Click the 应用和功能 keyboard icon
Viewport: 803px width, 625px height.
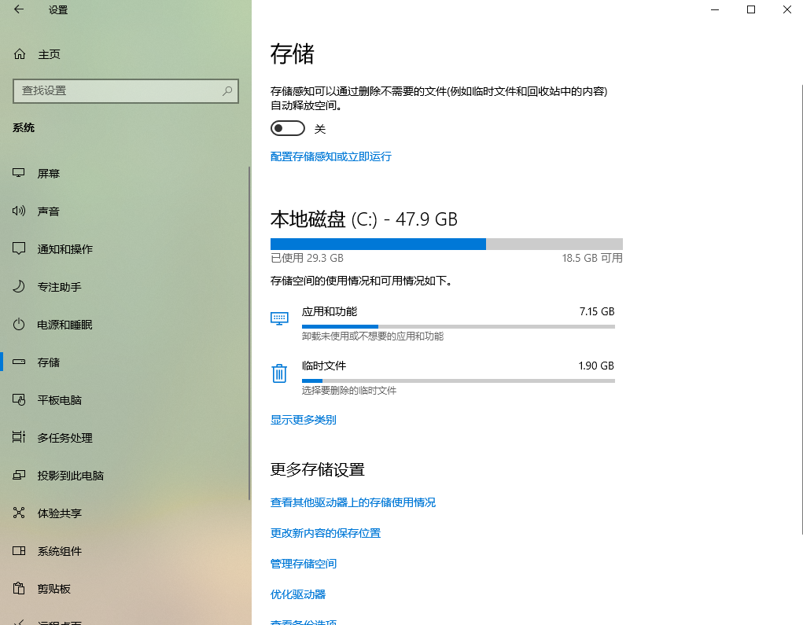point(279,319)
